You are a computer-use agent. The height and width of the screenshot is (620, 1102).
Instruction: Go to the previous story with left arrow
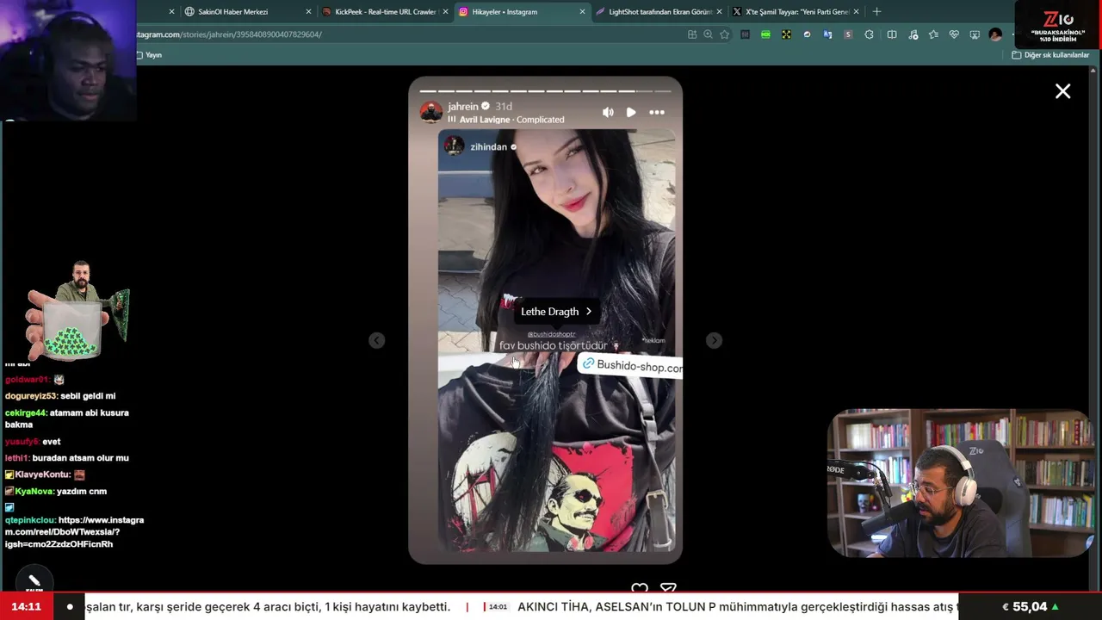pos(376,341)
